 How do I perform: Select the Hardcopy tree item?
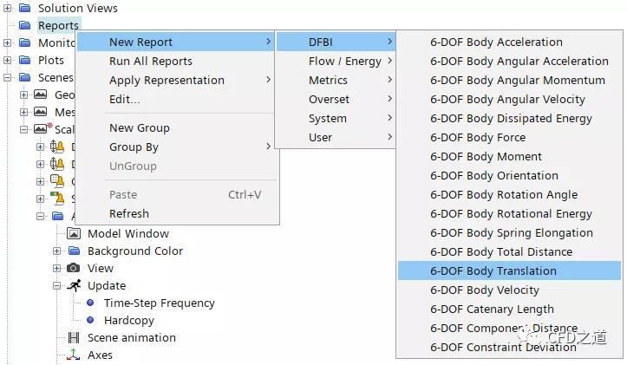click(128, 320)
